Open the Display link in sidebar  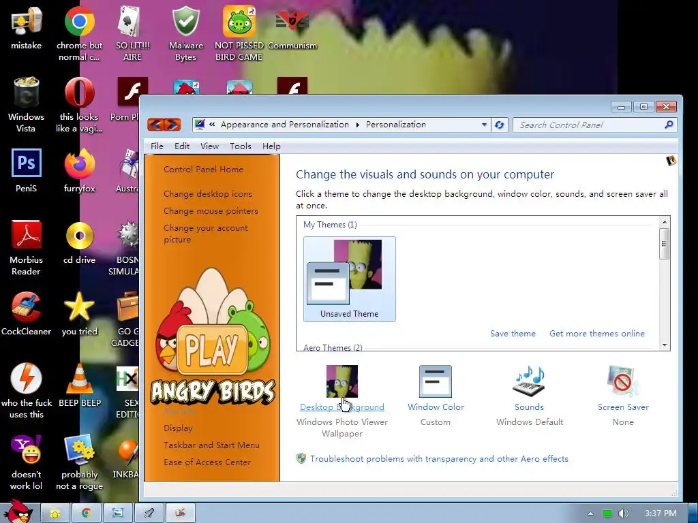(x=178, y=428)
